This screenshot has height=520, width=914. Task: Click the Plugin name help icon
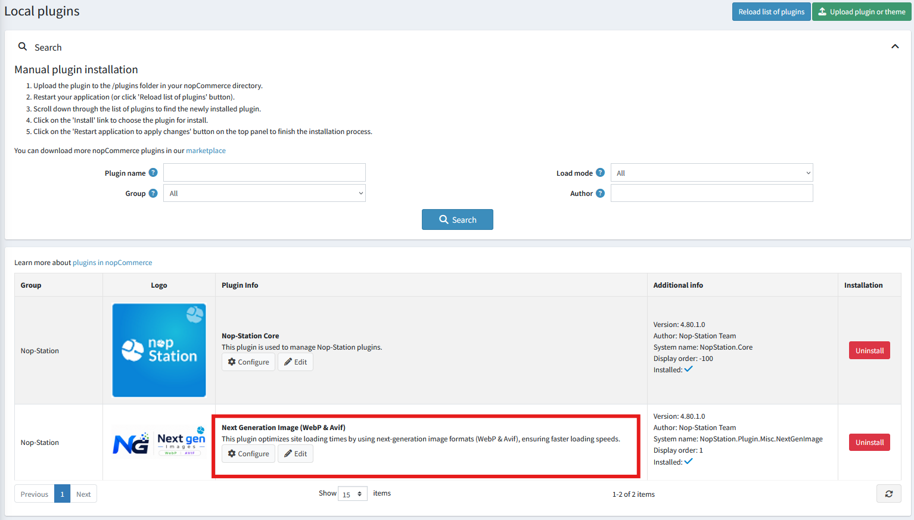tap(153, 173)
